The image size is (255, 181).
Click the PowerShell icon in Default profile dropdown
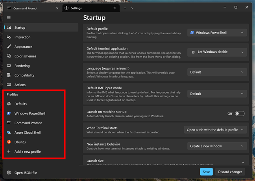click(192, 33)
